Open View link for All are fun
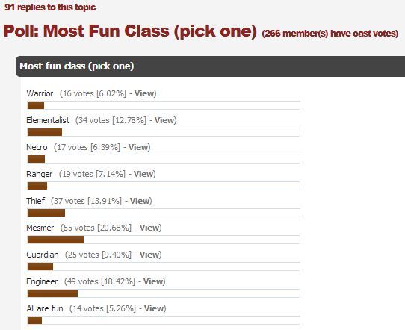 pyautogui.click(x=154, y=308)
